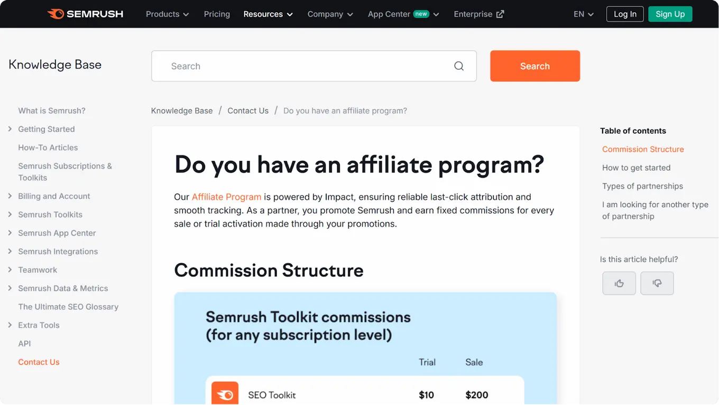Open the Products dropdown
This screenshot has width=719, height=405.
tap(167, 14)
